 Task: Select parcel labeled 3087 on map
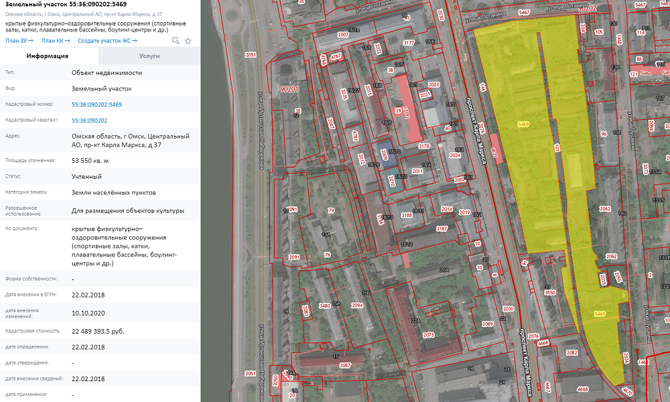[x=345, y=365]
